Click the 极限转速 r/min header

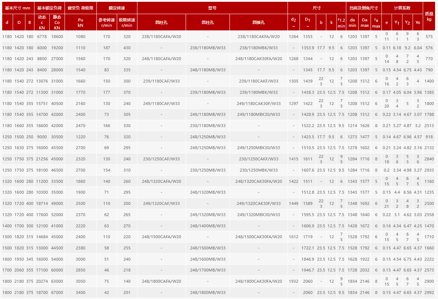127,22
